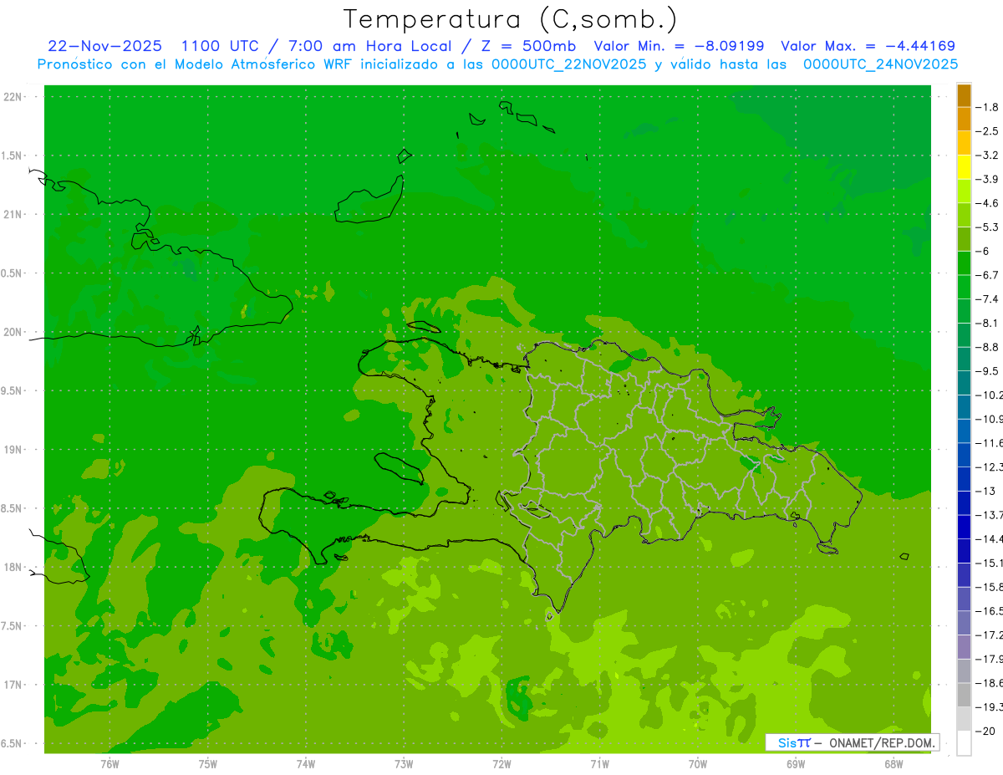Pick the orange swatch between -1.8 and -2.5
This screenshot has width=1003, height=775.
click(x=964, y=120)
